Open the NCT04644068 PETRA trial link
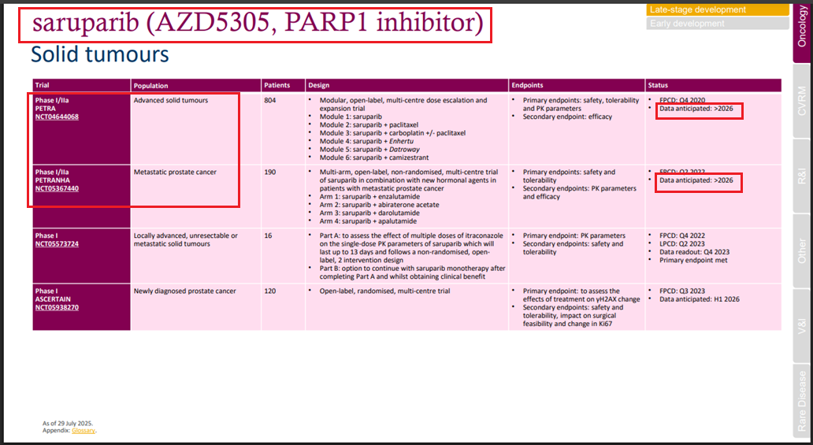This screenshot has width=813, height=445. click(57, 117)
